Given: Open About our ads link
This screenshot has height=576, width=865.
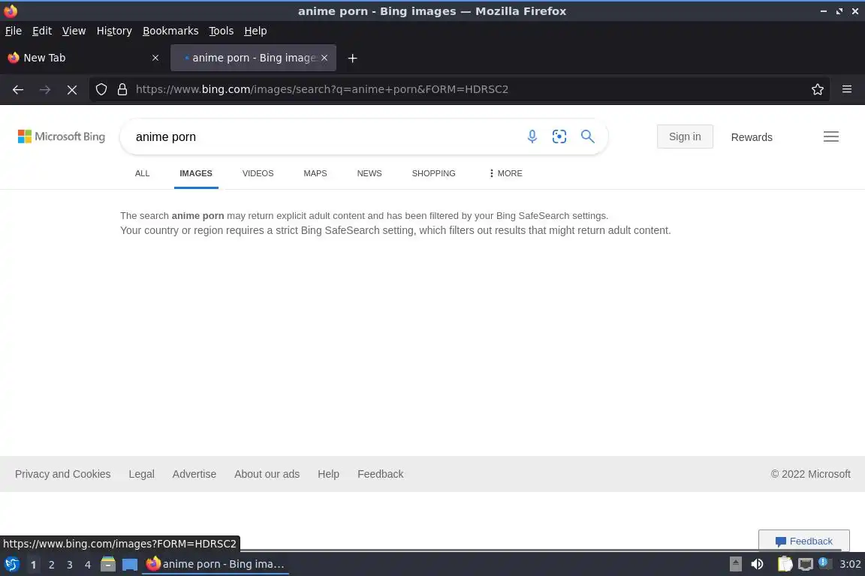Looking at the screenshot, I should click(267, 474).
